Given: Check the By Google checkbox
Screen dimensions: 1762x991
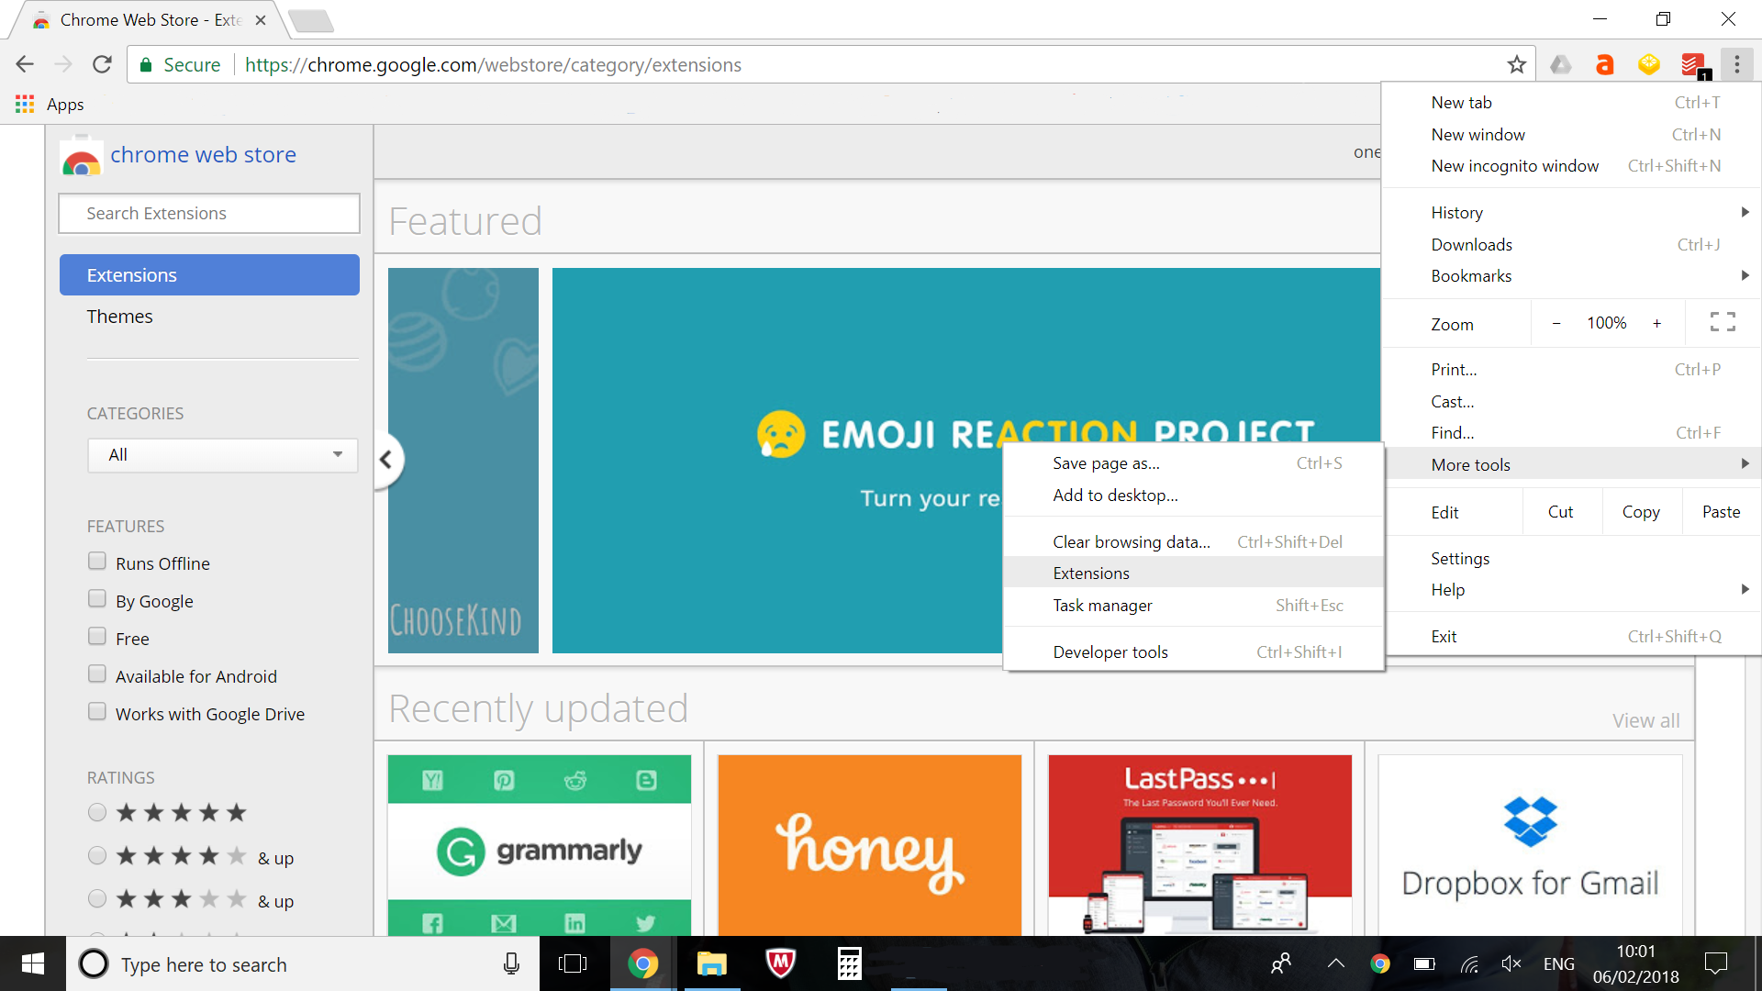Looking at the screenshot, I should point(97,598).
